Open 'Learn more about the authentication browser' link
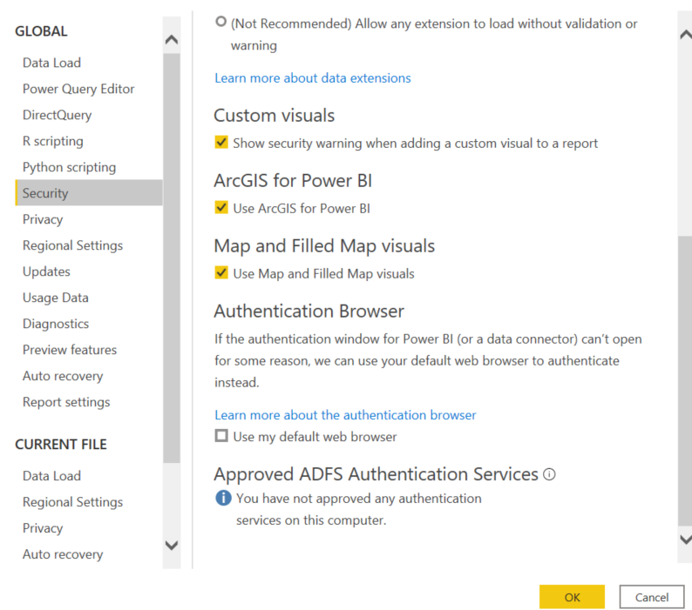This screenshot has width=692, height=610. pyautogui.click(x=345, y=415)
